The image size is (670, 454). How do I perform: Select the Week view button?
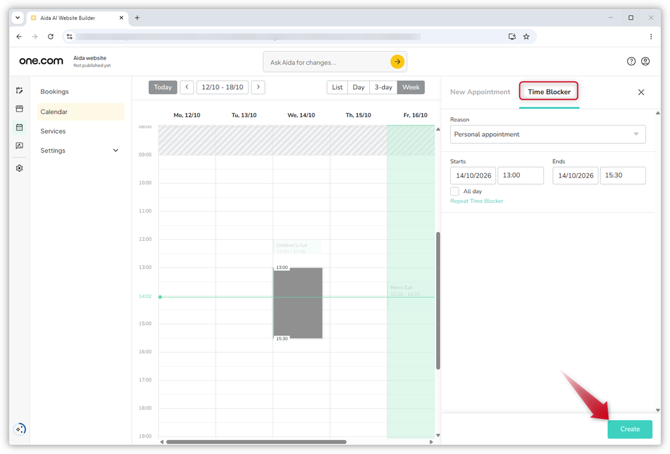(411, 87)
